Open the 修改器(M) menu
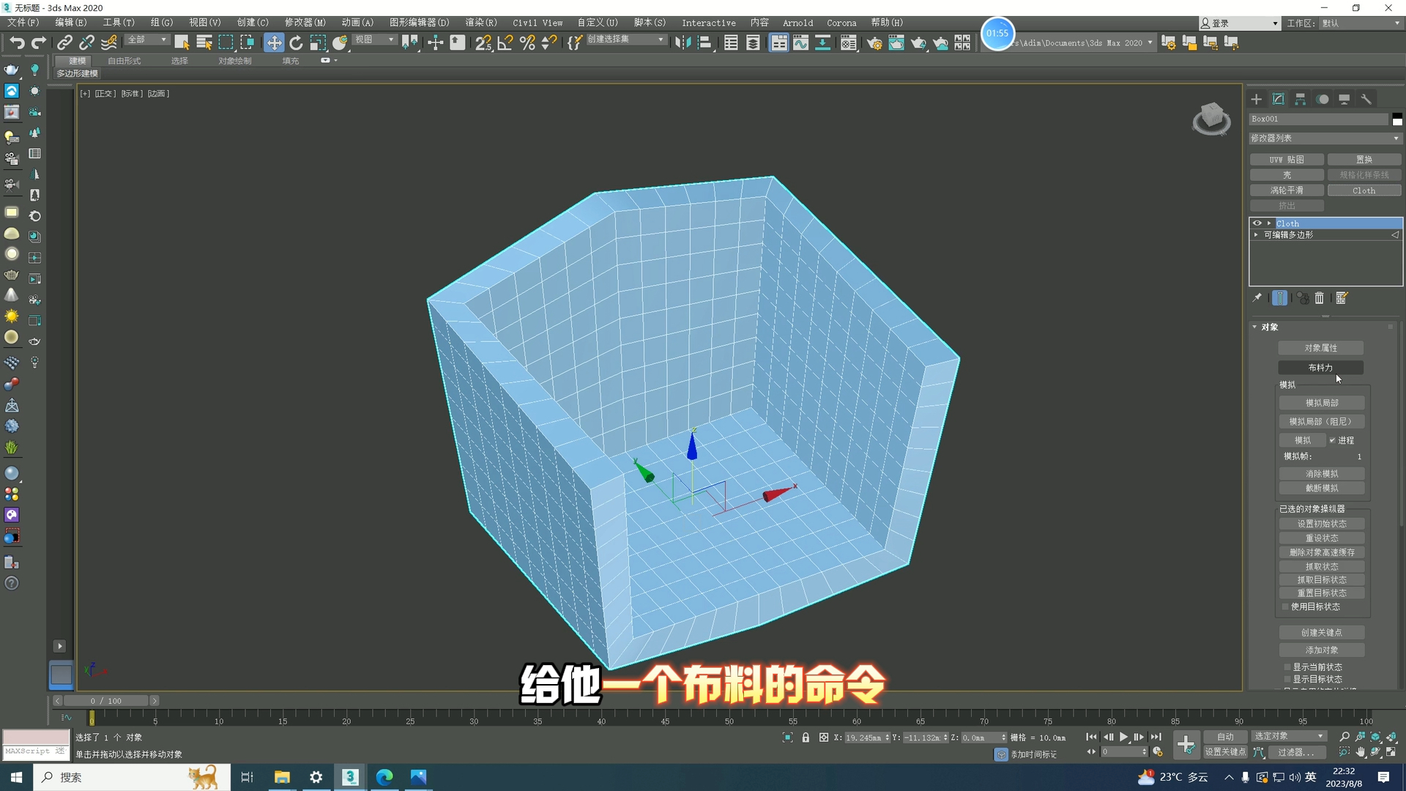The image size is (1406, 791). tap(305, 23)
